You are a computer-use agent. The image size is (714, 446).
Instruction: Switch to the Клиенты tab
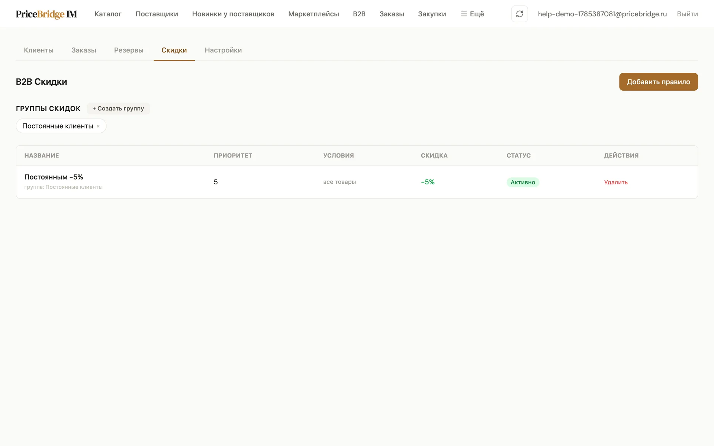tap(39, 50)
